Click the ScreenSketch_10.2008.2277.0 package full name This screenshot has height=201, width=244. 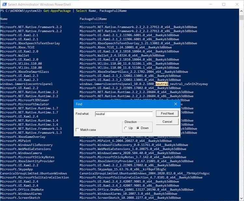coord(130,198)
